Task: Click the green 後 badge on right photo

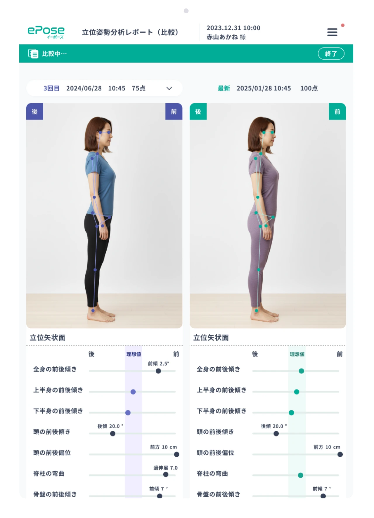Action: pyautogui.click(x=198, y=112)
